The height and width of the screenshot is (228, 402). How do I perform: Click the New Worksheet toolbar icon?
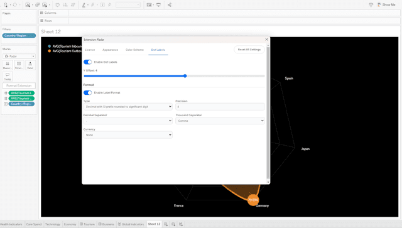pyautogui.click(x=28, y=4)
